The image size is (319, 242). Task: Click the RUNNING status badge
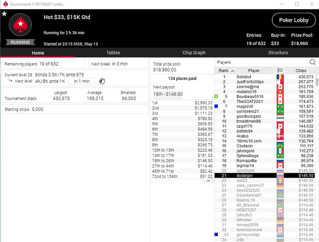pyautogui.click(x=20, y=42)
